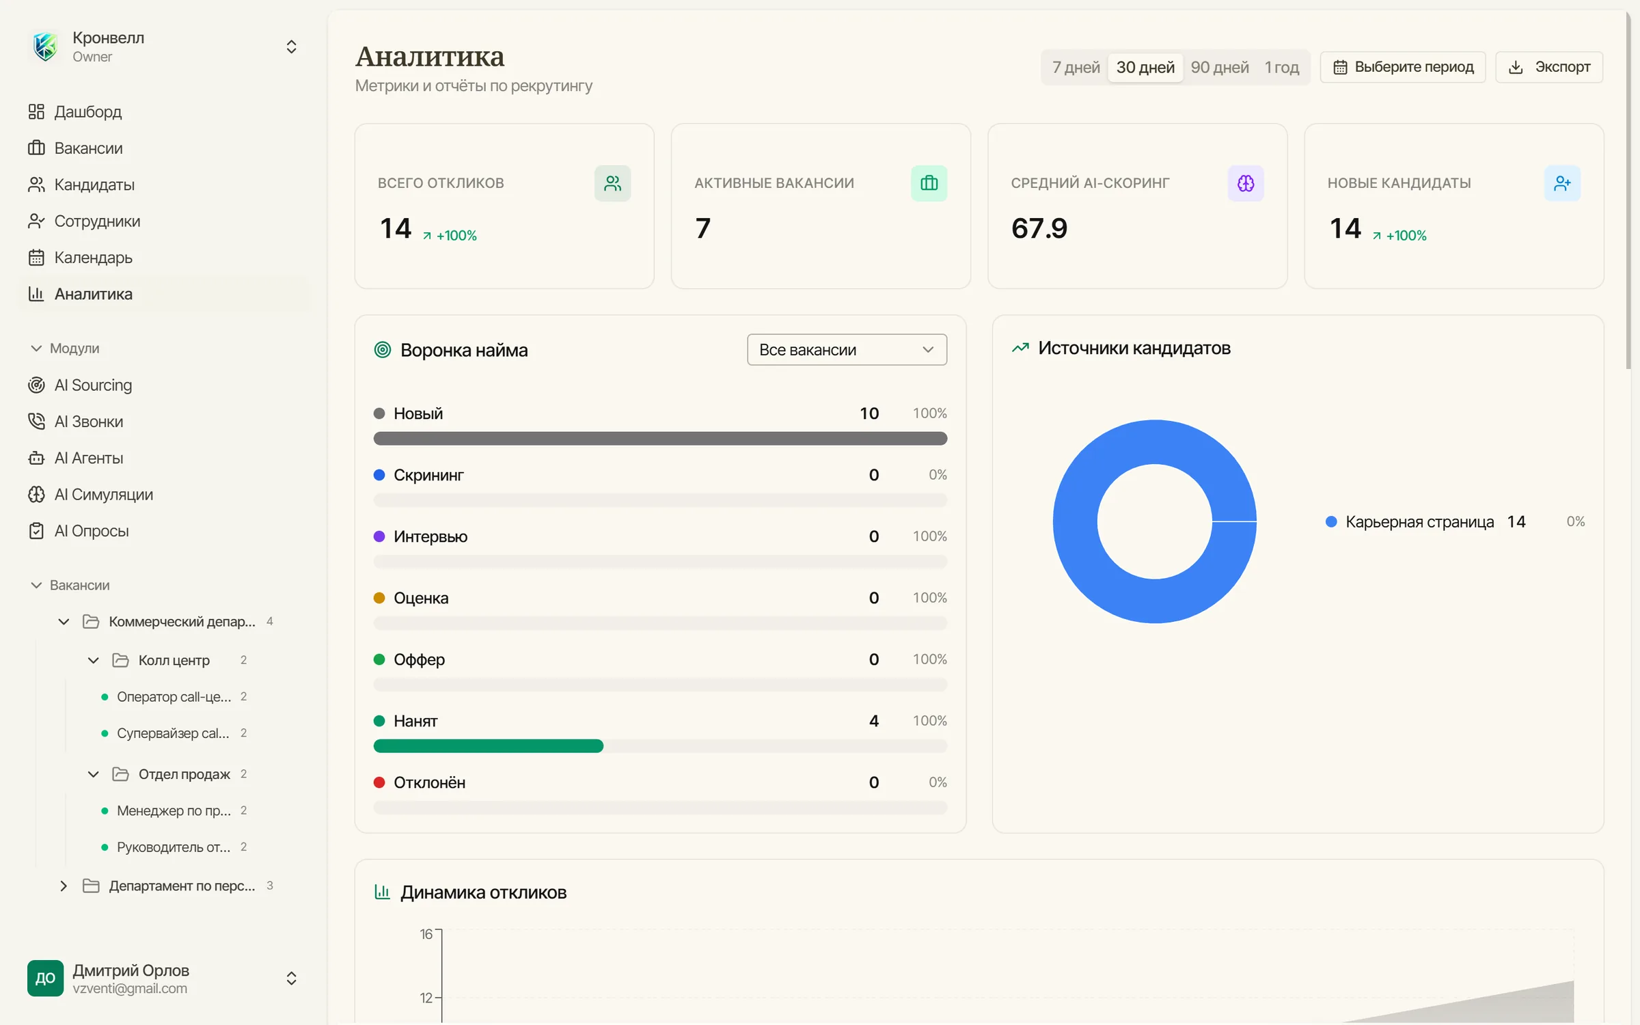Click the Динамика откликов chart icon
The width and height of the screenshot is (1640, 1025).
(383, 892)
